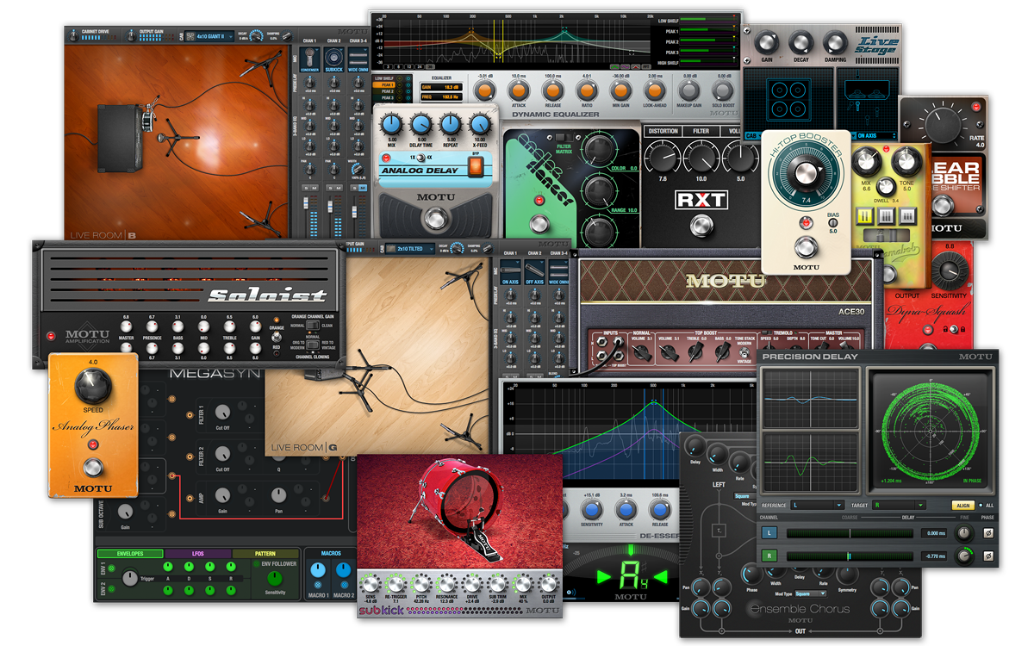Click the Equalizer Gain field showing 18.3 dB
Screen dimensions: 1034x646
tap(439, 87)
